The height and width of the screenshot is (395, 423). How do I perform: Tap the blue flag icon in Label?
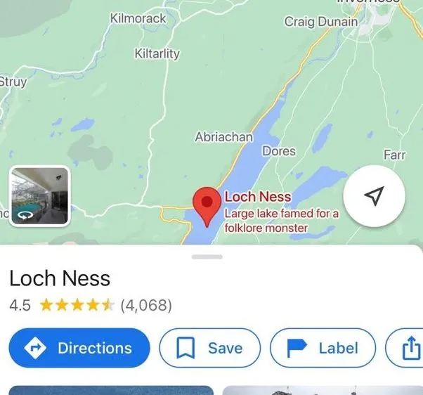(297, 348)
